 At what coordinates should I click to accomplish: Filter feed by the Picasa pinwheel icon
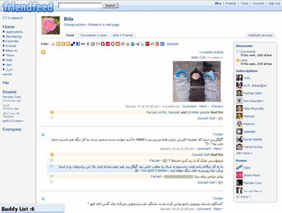(x=112, y=44)
